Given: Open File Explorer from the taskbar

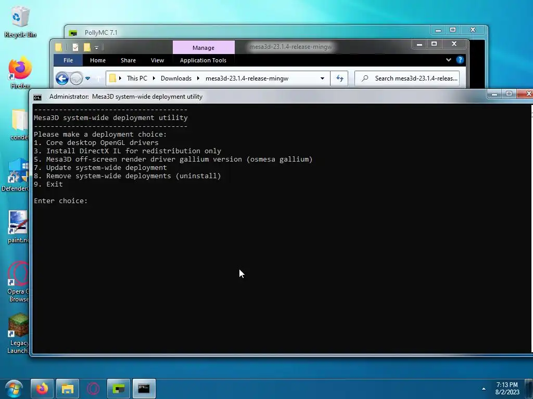Looking at the screenshot, I should pyautogui.click(x=68, y=389).
